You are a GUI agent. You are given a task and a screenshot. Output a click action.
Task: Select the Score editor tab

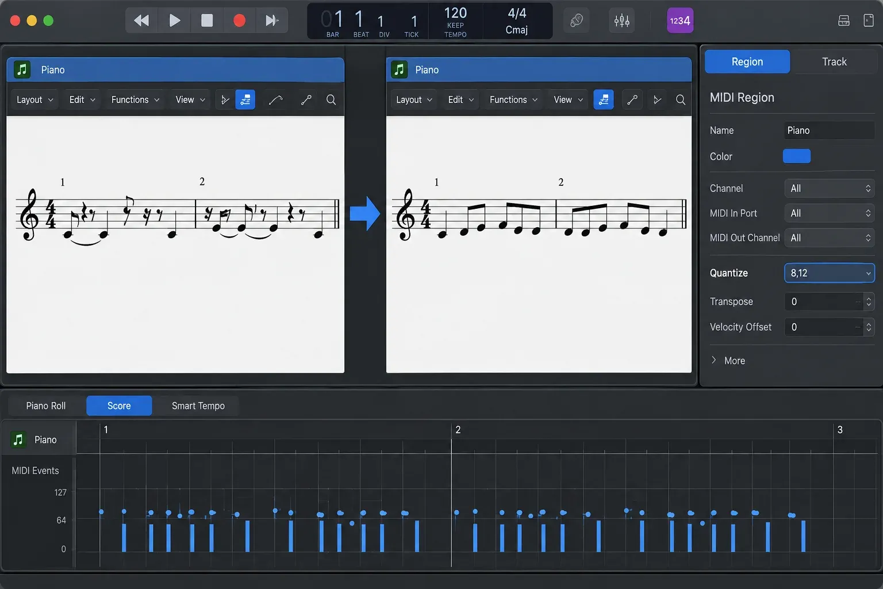coord(119,406)
